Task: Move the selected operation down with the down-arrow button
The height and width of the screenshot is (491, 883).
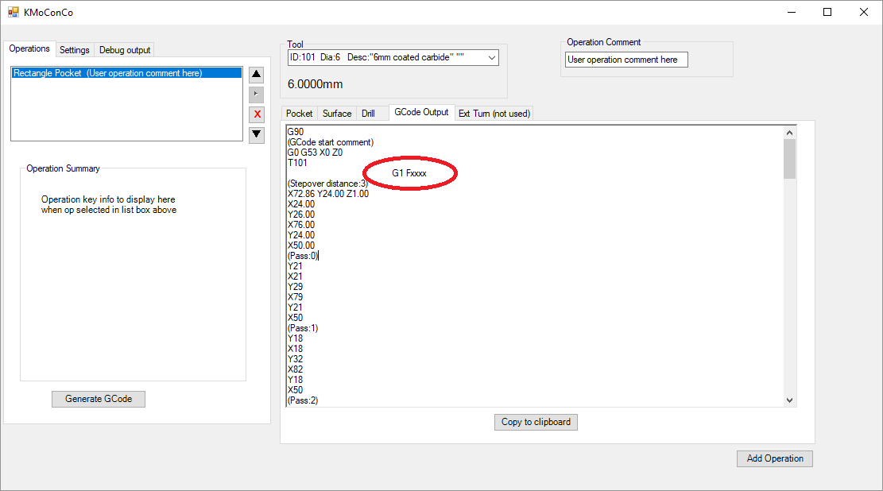Action: pos(256,134)
